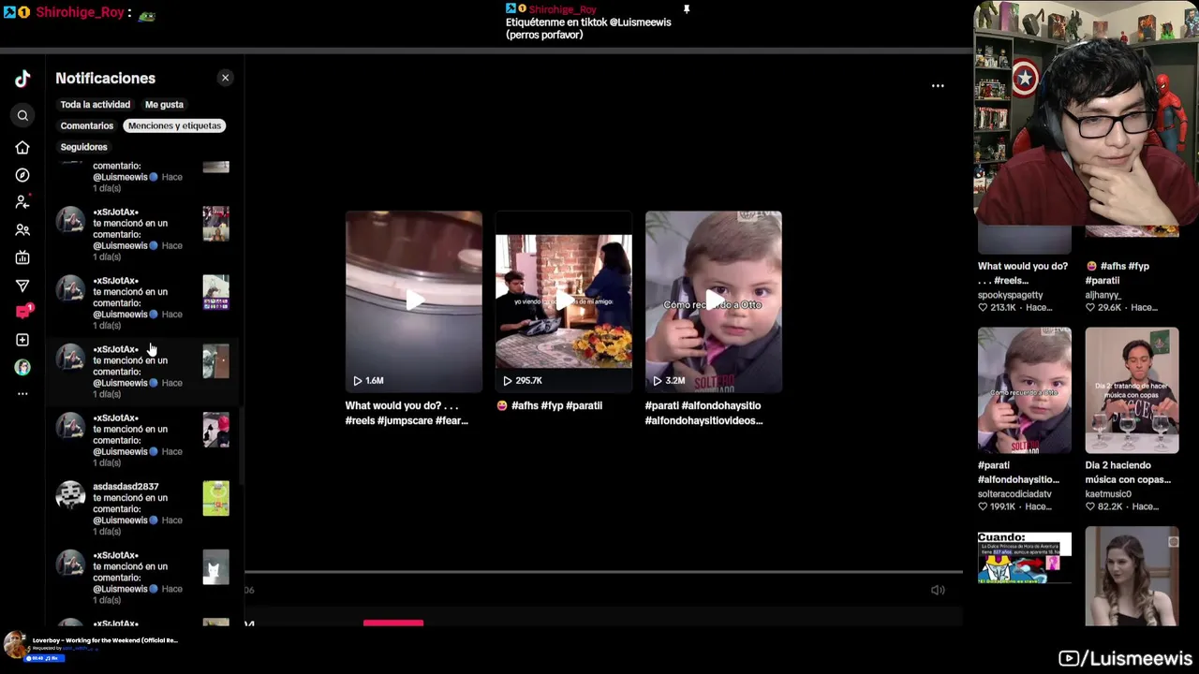Open the profile avatar in sidebar
This screenshot has height=674, width=1199.
click(22, 367)
